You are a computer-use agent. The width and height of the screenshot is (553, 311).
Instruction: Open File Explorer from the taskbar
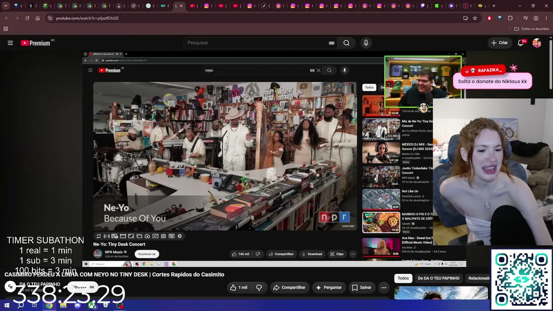(x=63, y=306)
